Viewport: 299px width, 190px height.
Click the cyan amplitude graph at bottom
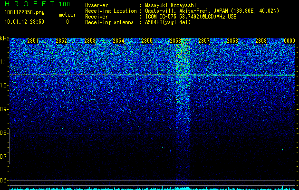[152, 189]
